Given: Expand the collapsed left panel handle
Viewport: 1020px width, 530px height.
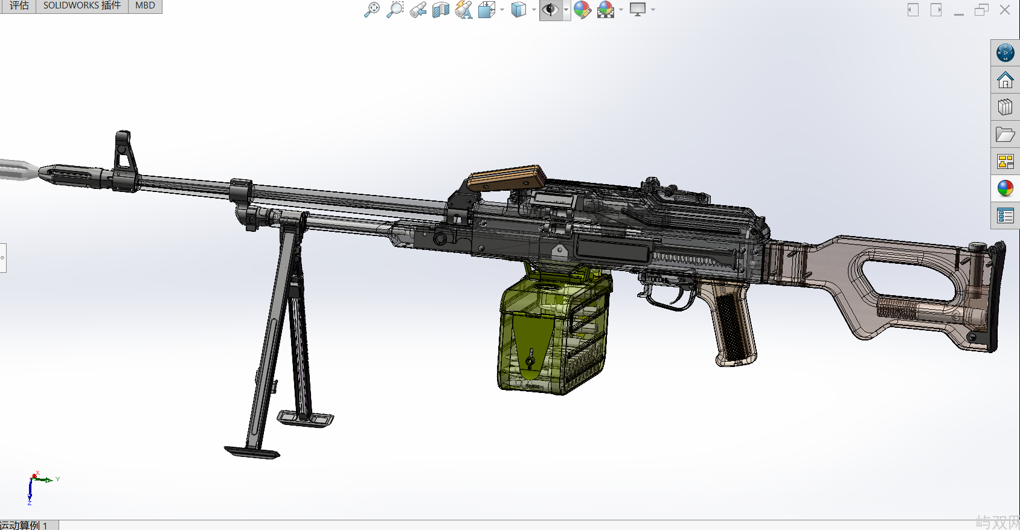Looking at the screenshot, I should point(3,258).
